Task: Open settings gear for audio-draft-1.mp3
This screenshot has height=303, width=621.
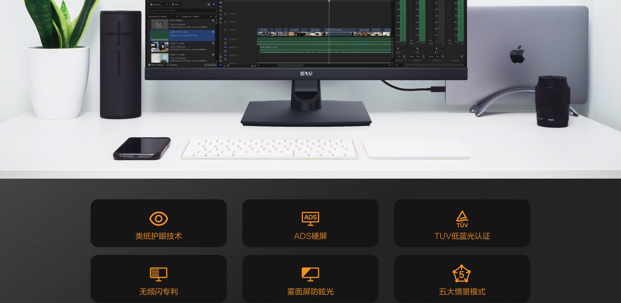Action: (213, 32)
